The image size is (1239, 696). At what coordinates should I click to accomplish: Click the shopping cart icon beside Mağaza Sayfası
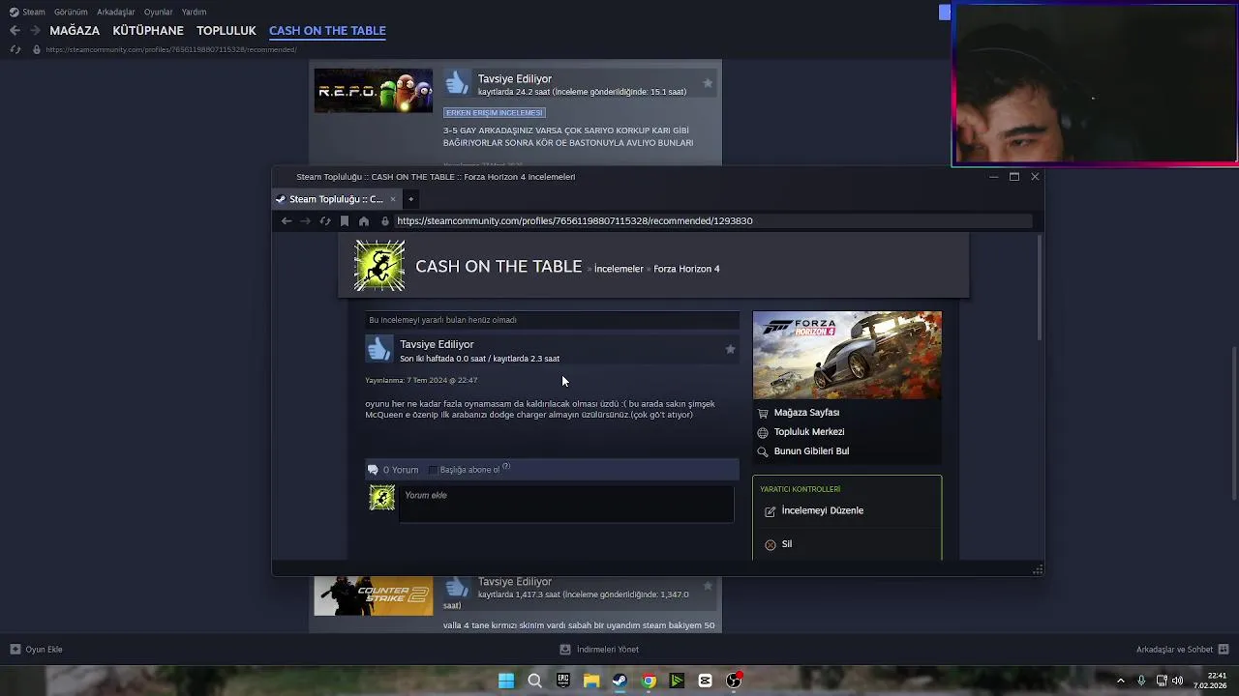click(x=763, y=414)
